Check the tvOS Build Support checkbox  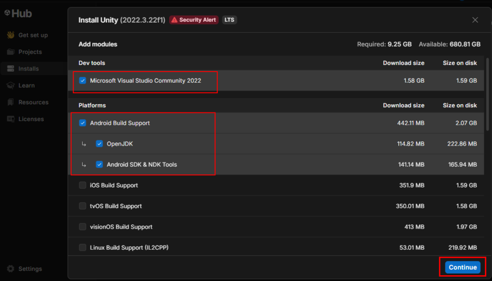(83, 206)
